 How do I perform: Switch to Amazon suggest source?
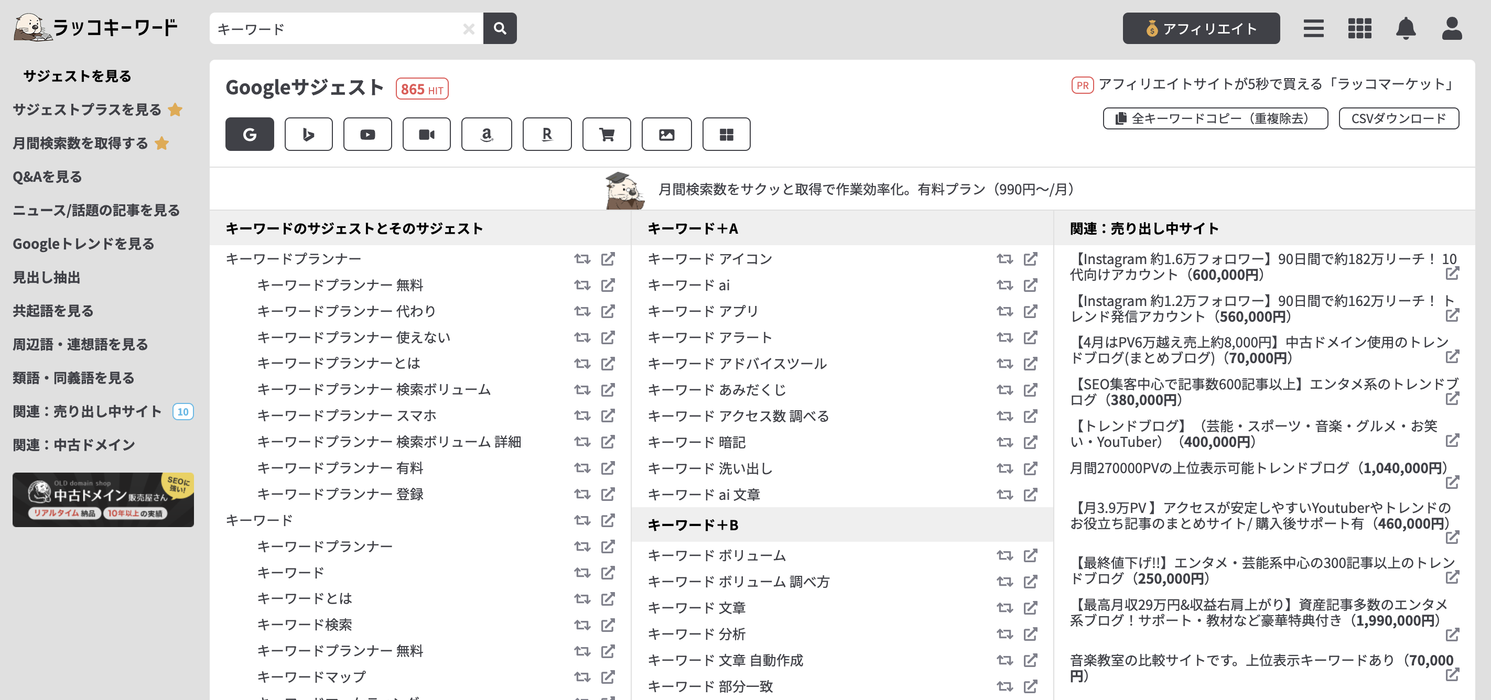click(x=487, y=134)
